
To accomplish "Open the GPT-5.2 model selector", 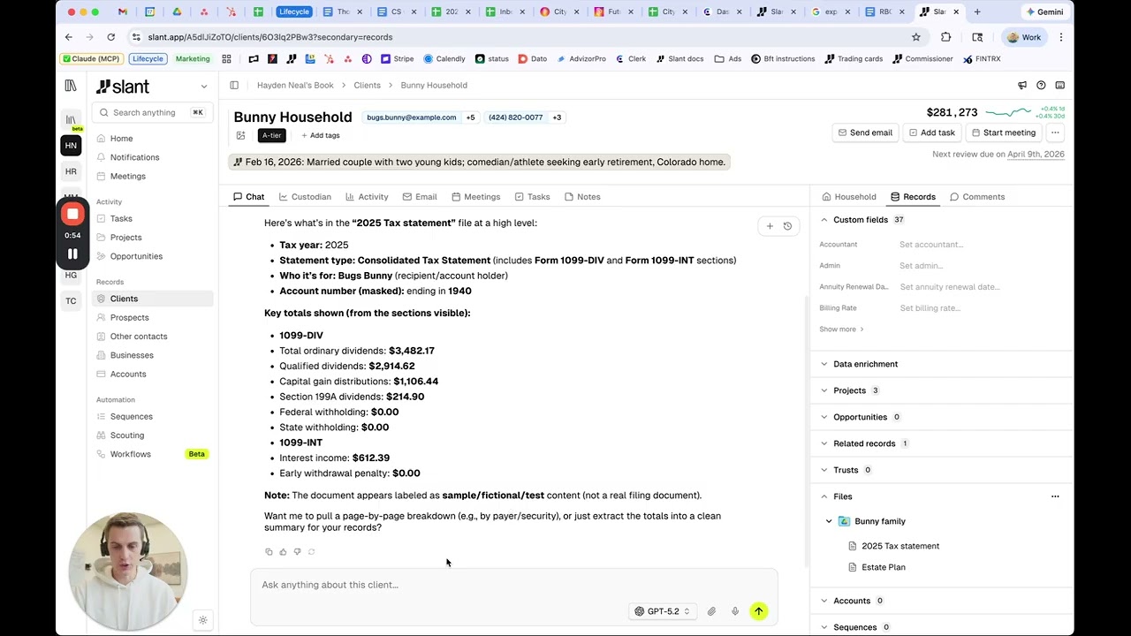I will [663, 611].
